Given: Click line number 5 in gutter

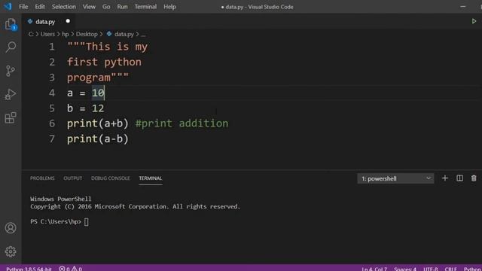Looking at the screenshot, I should pos(52,108).
